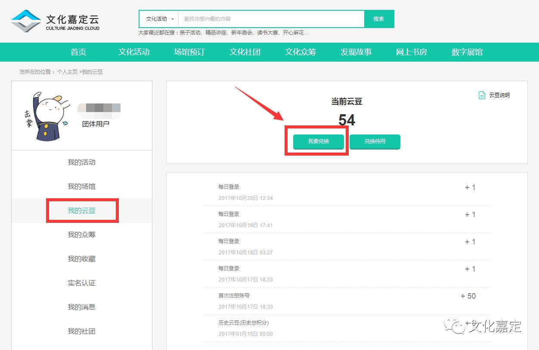Click the 我要兑换 button

(x=318, y=141)
